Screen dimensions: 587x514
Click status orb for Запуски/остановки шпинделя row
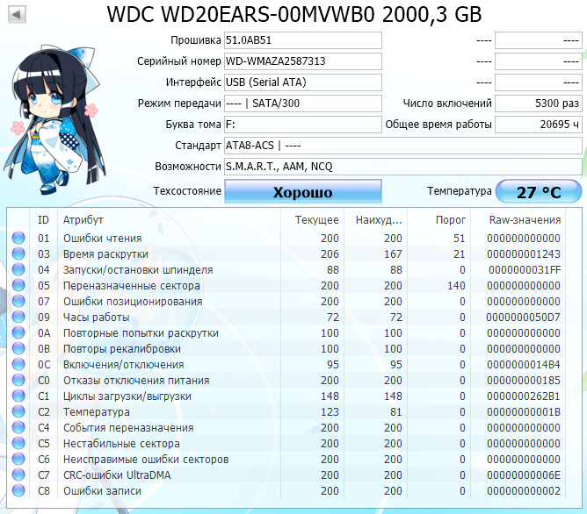pyautogui.click(x=18, y=269)
